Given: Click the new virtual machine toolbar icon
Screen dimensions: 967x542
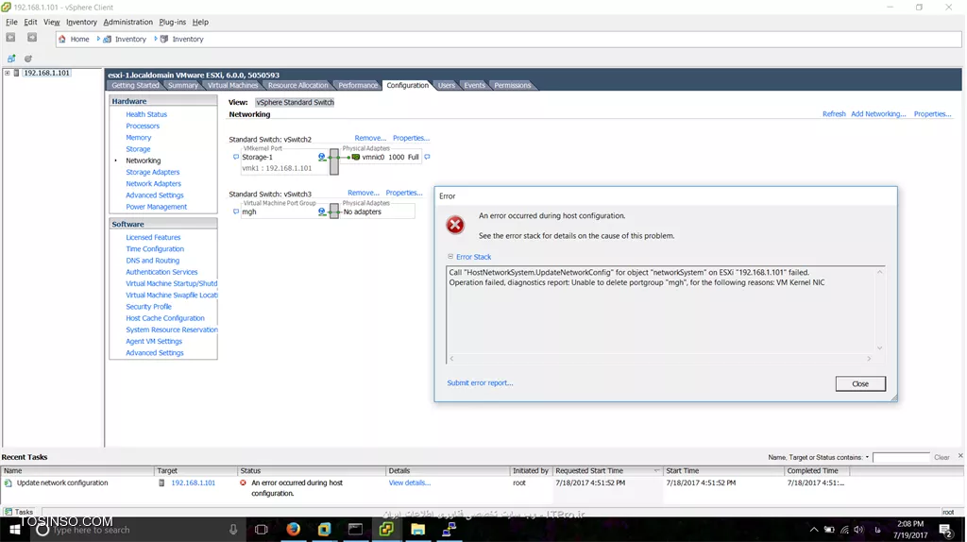Looking at the screenshot, I should (11, 59).
